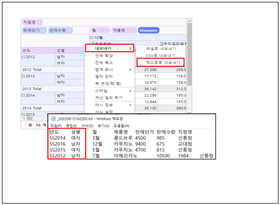This screenshot has width=280, height=205.
Task: Click the grid scrollbar up arrow
Action: tap(190, 21)
